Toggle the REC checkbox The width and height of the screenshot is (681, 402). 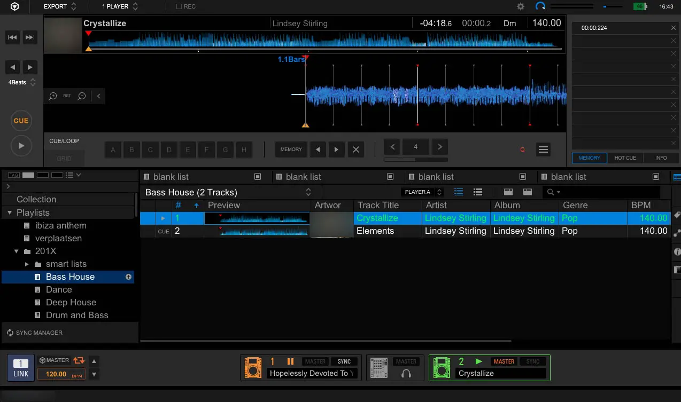(179, 6)
